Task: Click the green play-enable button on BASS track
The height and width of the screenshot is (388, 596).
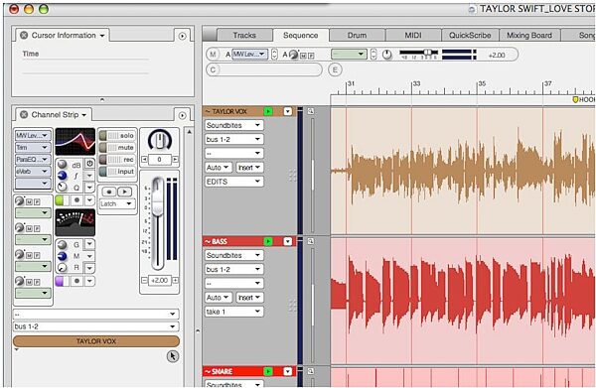Action: coord(268,241)
